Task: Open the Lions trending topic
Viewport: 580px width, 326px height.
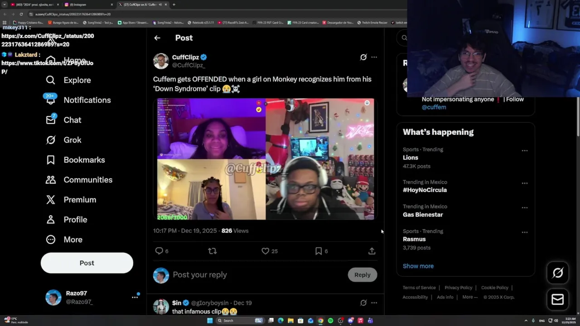Action: click(411, 158)
